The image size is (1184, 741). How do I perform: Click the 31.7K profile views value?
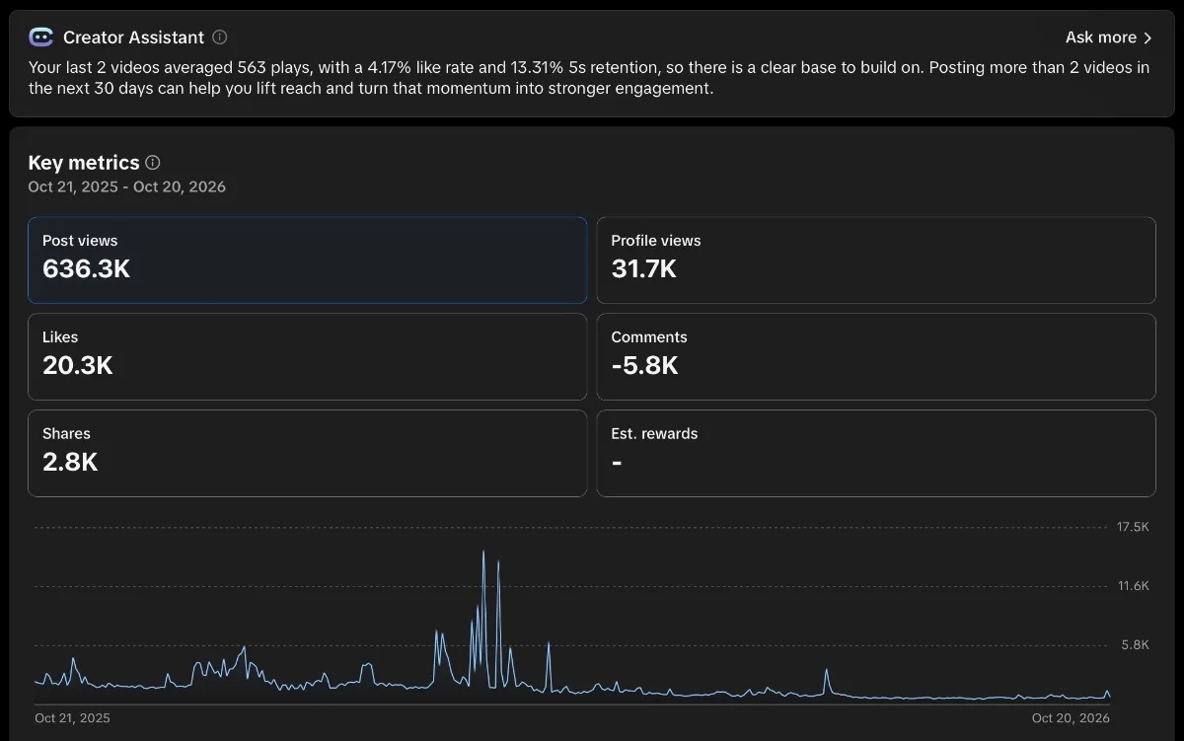click(643, 268)
